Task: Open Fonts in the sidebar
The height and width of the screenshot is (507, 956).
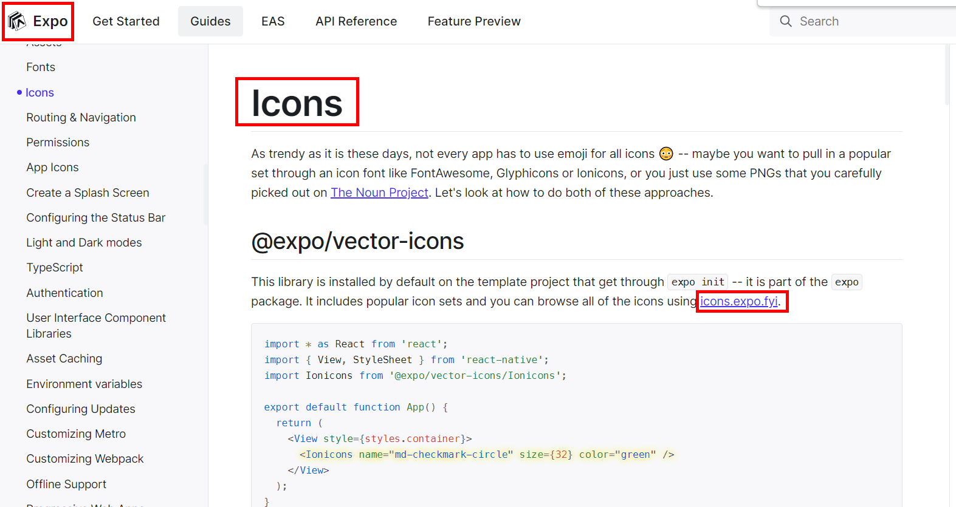Action: 41,67
